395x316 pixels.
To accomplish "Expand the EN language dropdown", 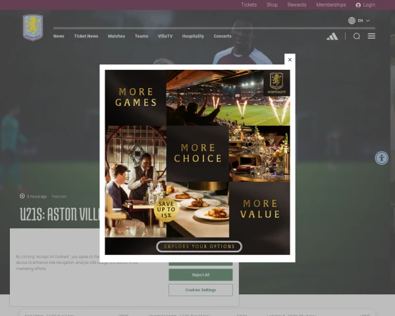I will pos(364,20).
